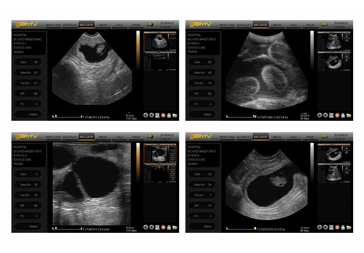This screenshot has height=253, width=364.
Task: Select the upper saved-image thumbnail in the Gain 39 screen
Action: pos(160,41)
